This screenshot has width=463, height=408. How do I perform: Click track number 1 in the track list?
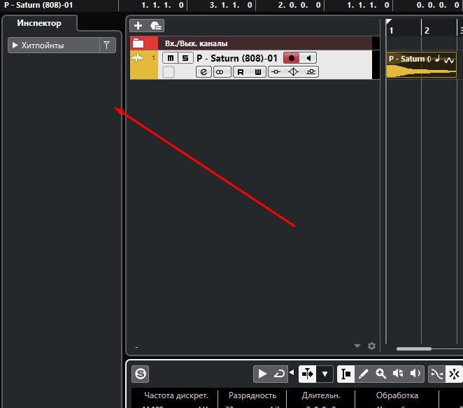tap(153, 58)
